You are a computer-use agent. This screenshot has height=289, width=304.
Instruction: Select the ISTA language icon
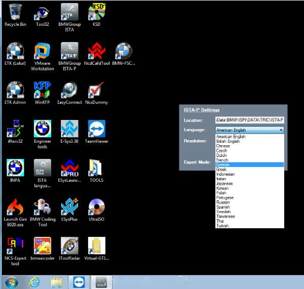point(42,174)
